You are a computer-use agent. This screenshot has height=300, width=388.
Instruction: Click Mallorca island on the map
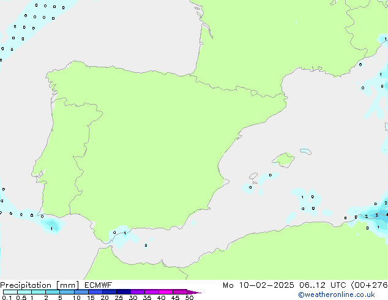(x=283, y=160)
